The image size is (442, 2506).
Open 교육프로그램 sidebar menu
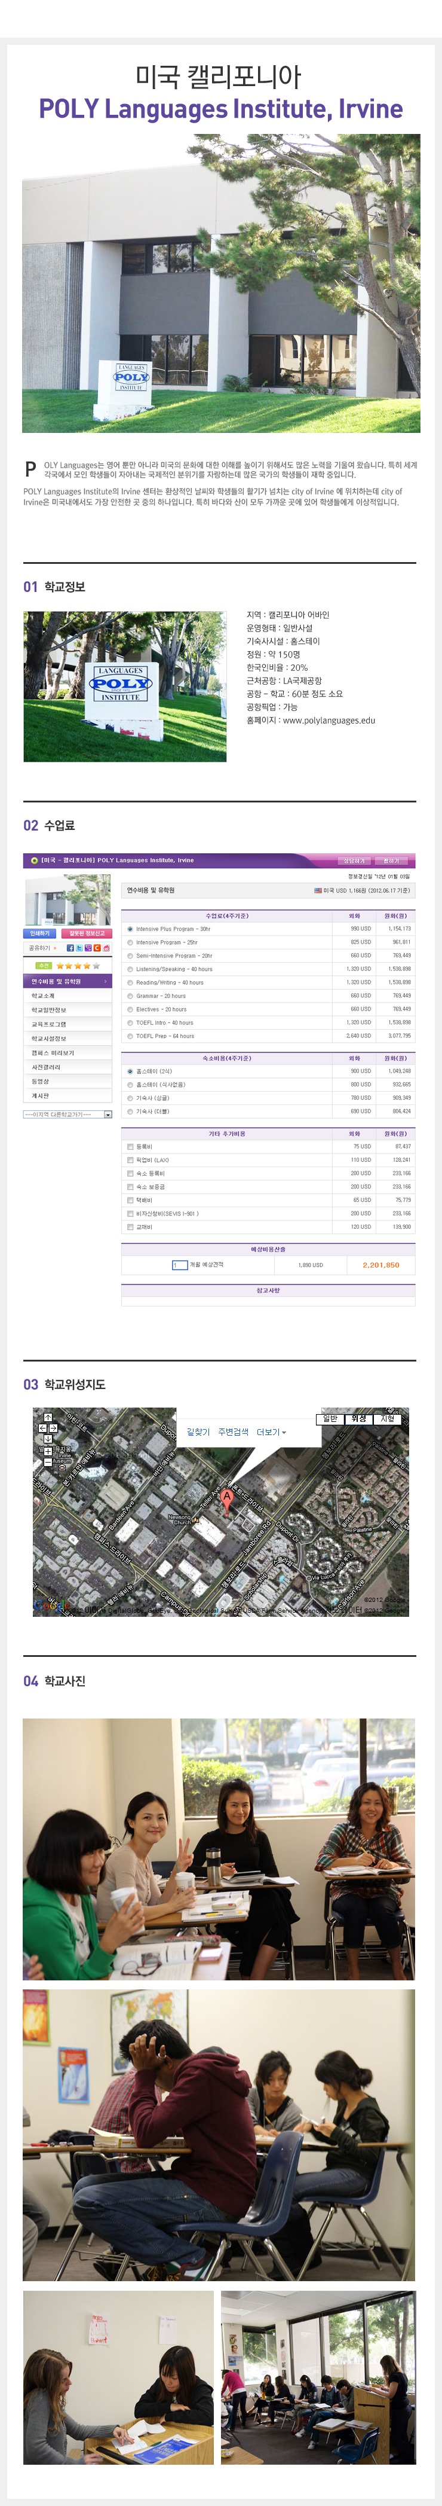tap(68, 1024)
